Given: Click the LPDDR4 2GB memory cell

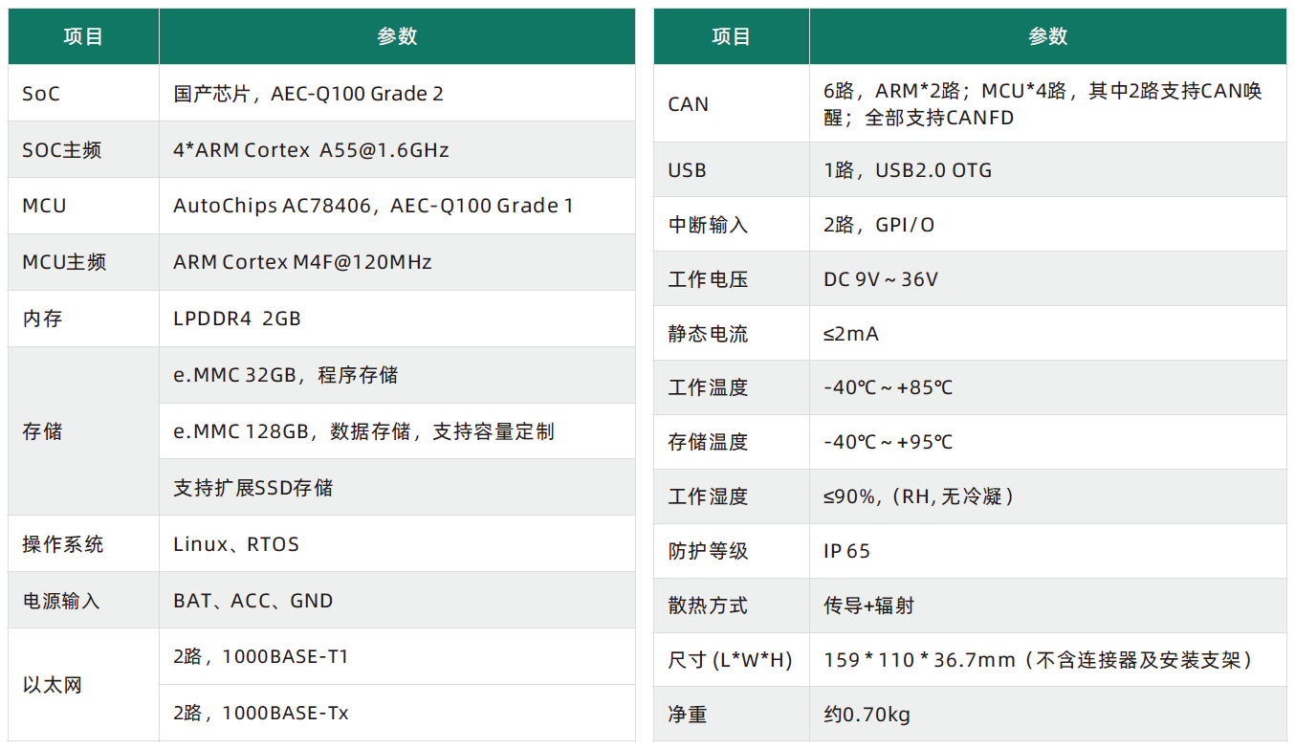Looking at the screenshot, I should click(397, 319).
